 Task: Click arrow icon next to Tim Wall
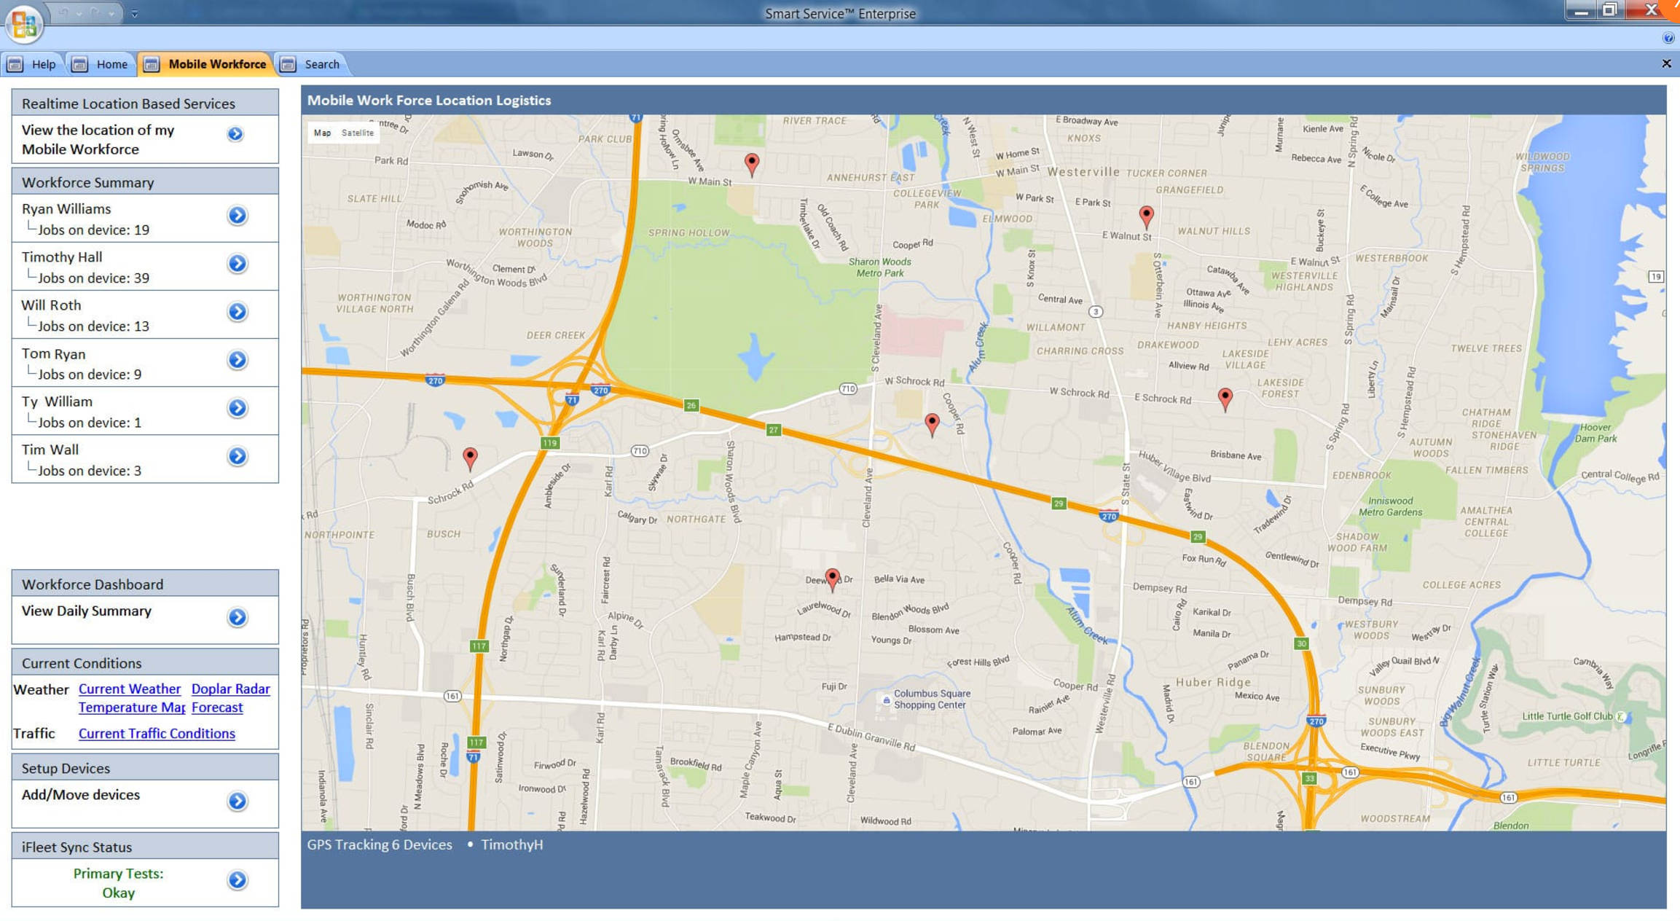238,456
